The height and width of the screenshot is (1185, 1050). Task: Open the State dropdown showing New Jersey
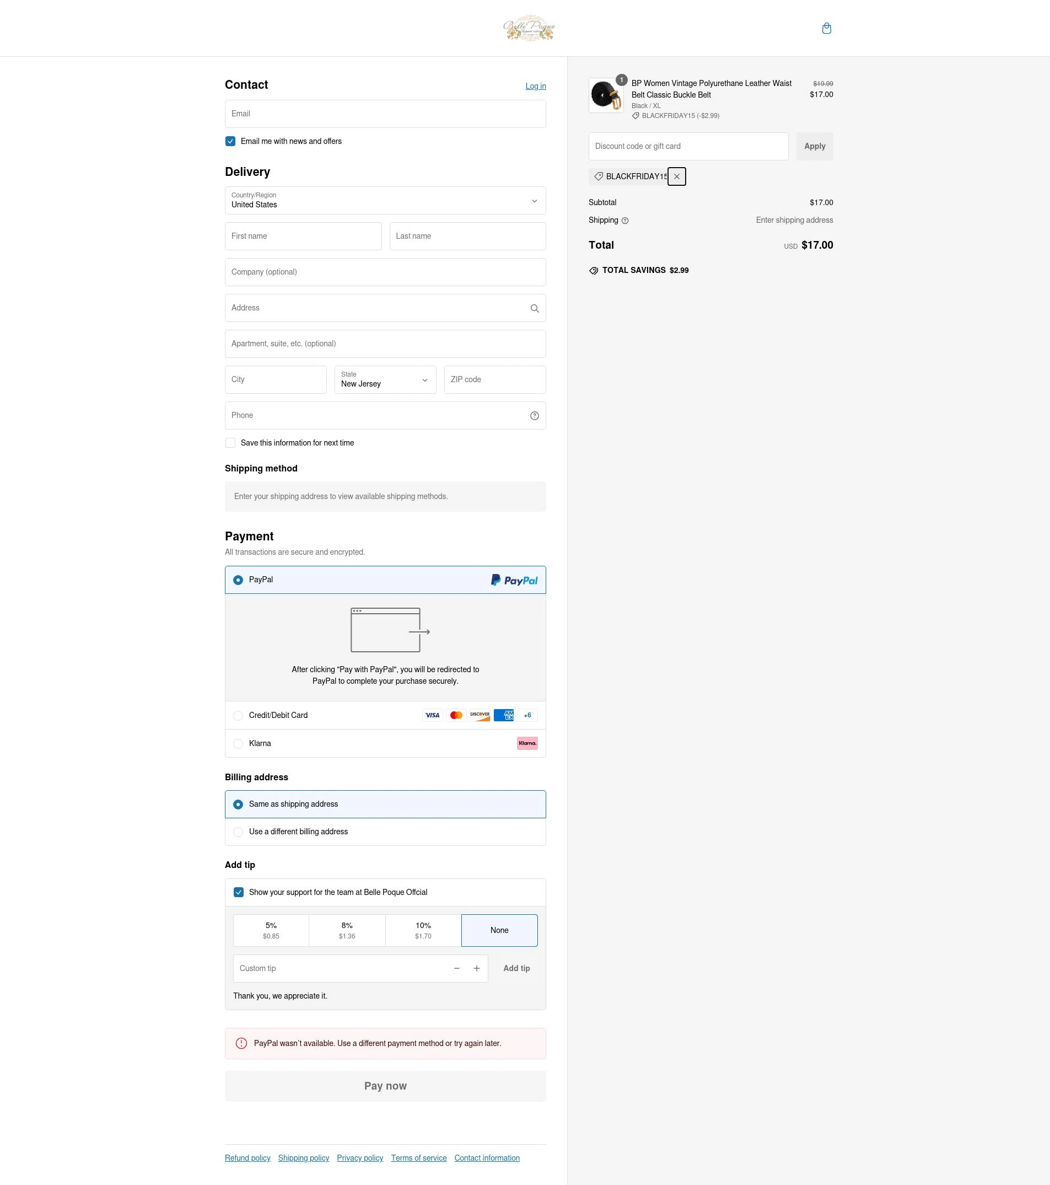[385, 380]
